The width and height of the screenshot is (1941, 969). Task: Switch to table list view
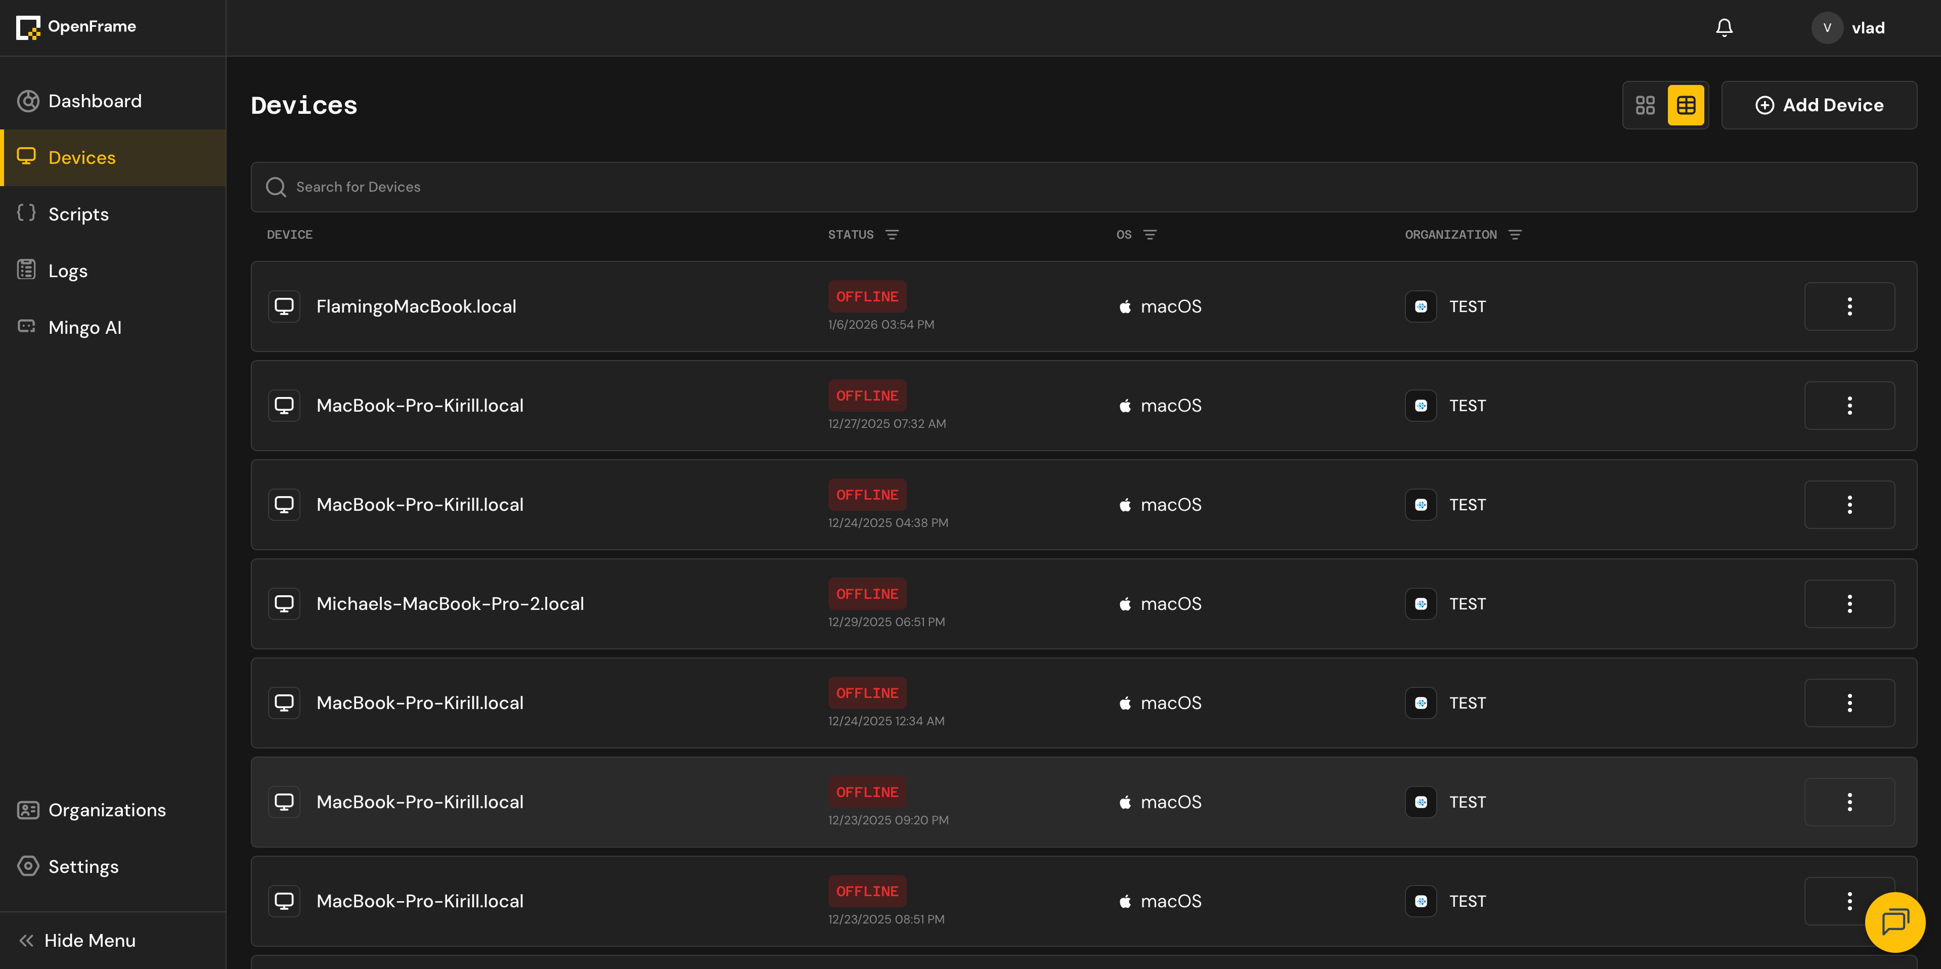tap(1686, 106)
